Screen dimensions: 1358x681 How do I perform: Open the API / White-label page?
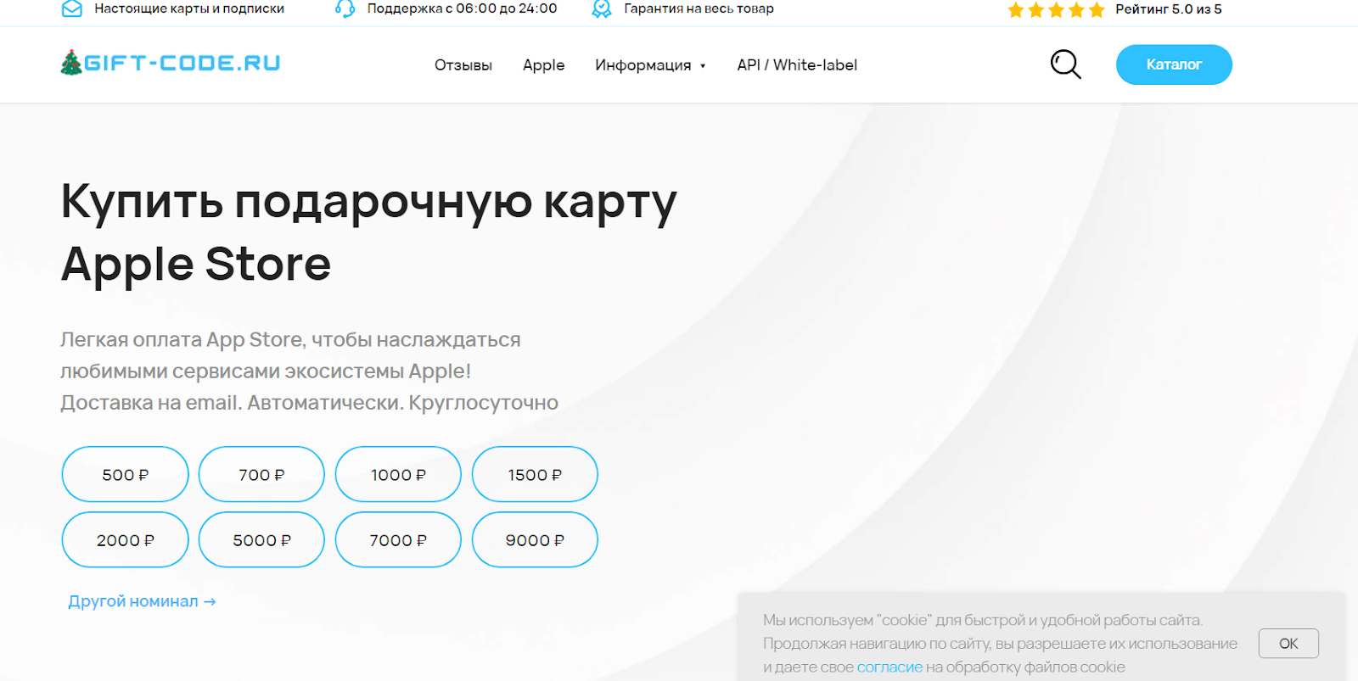(797, 65)
